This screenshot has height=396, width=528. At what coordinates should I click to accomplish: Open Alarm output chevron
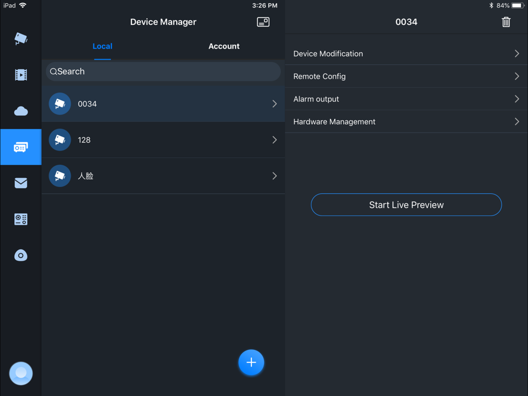click(x=517, y=99)
